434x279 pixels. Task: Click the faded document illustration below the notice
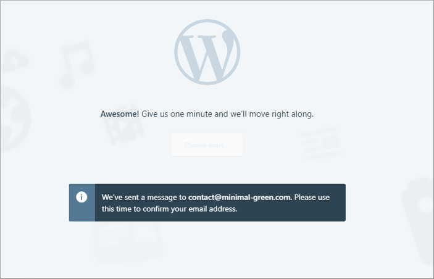coord(127,242)
